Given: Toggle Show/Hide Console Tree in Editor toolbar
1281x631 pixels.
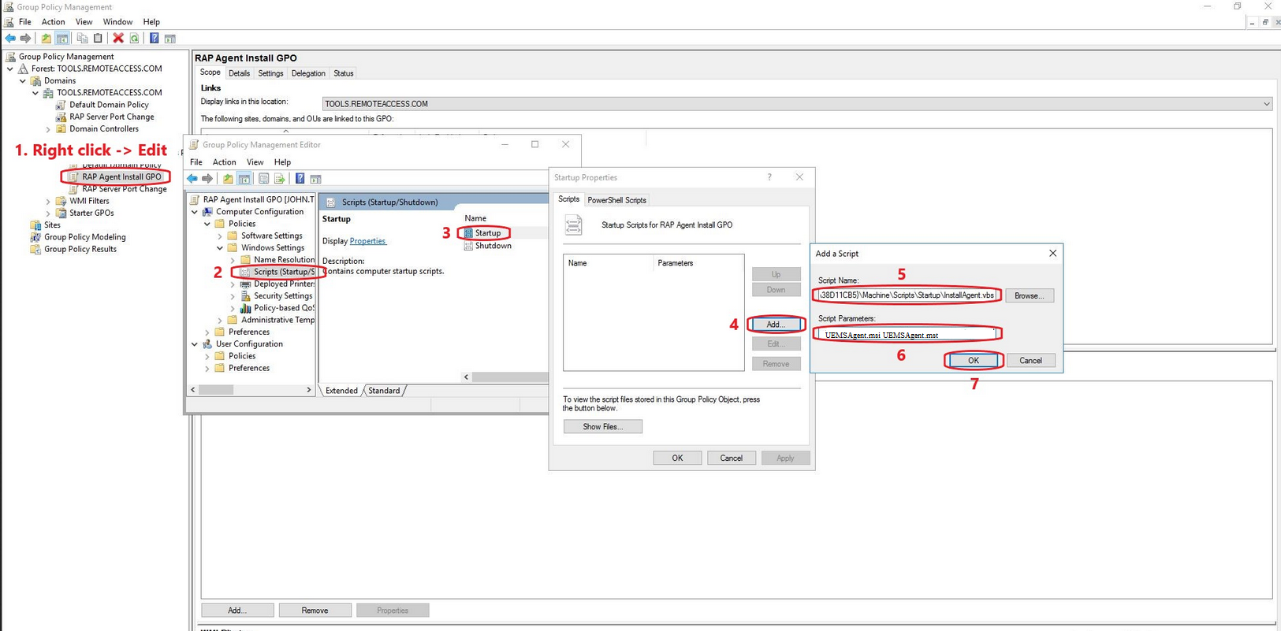Looking at the screenshot, I should (244, 179).
